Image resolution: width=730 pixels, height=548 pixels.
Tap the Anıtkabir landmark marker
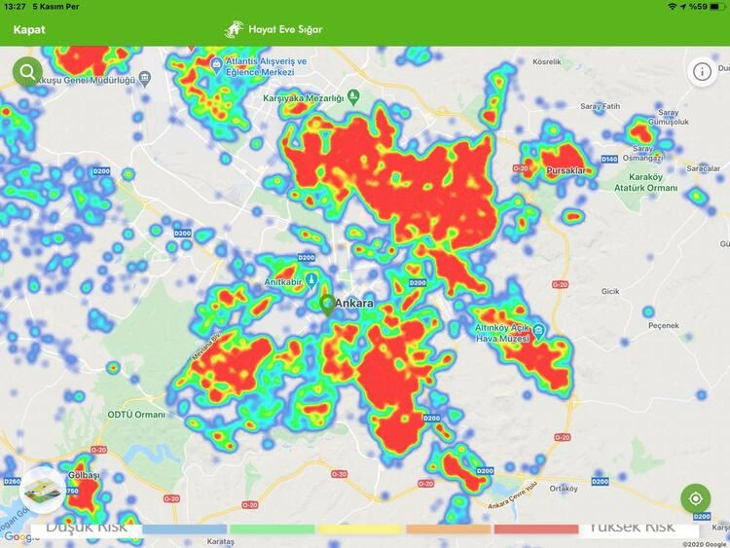[311, 281]
